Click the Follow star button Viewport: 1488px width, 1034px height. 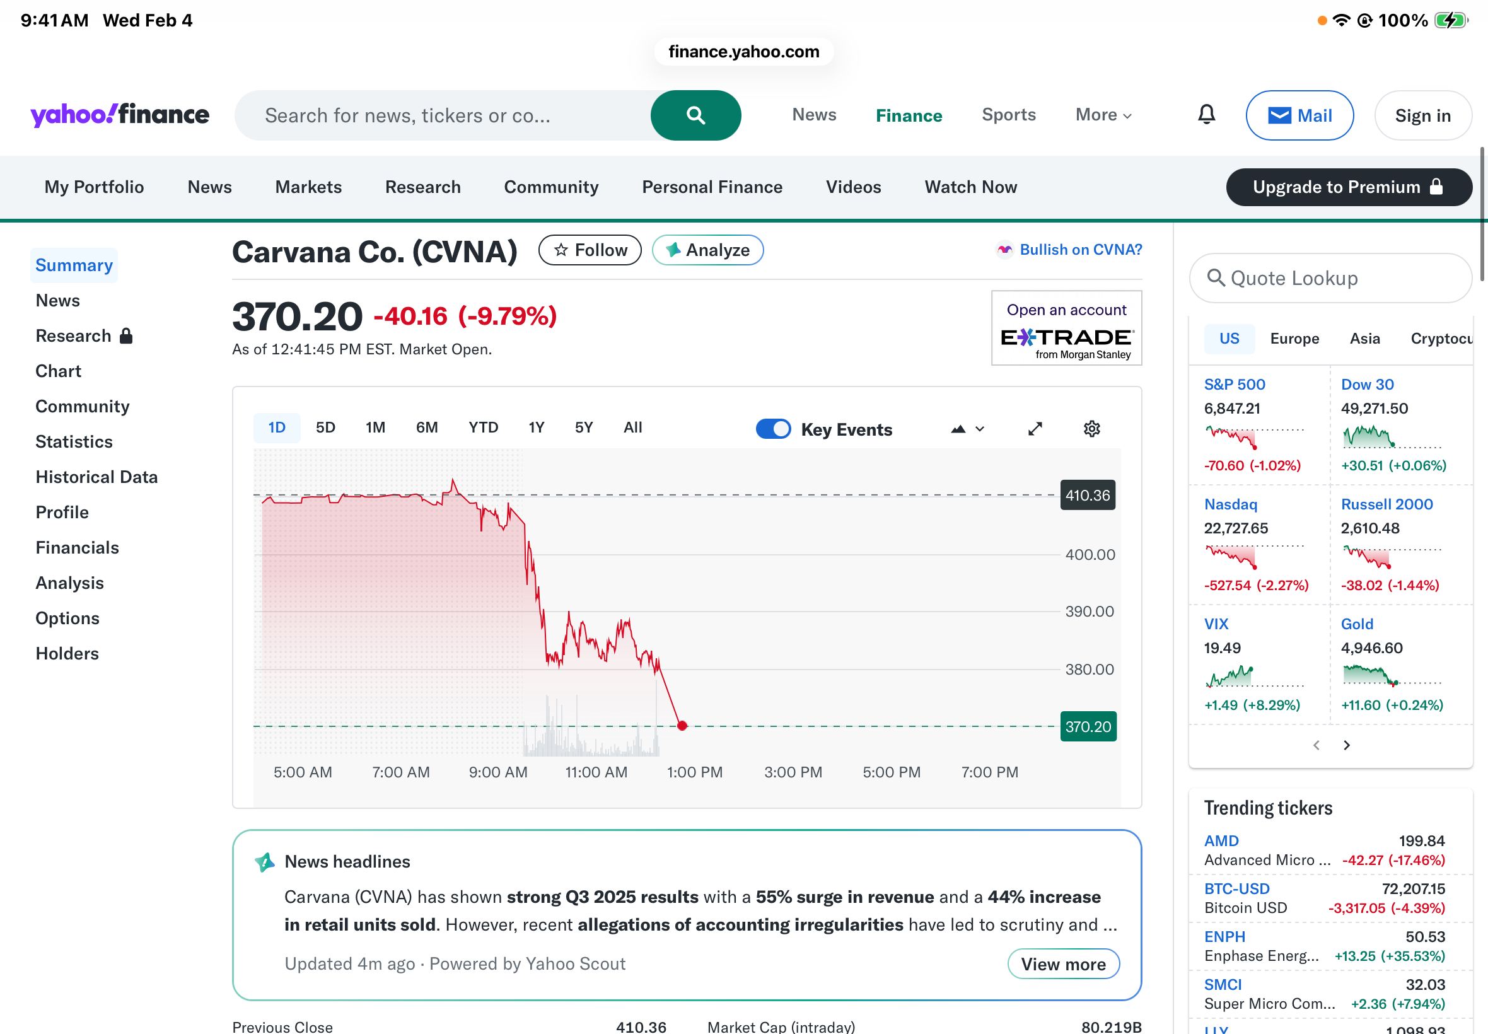[x=590, y=250]
